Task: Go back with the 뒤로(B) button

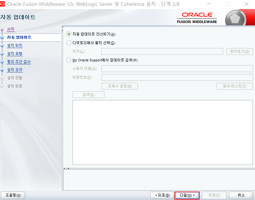Action: coord(163,195)
